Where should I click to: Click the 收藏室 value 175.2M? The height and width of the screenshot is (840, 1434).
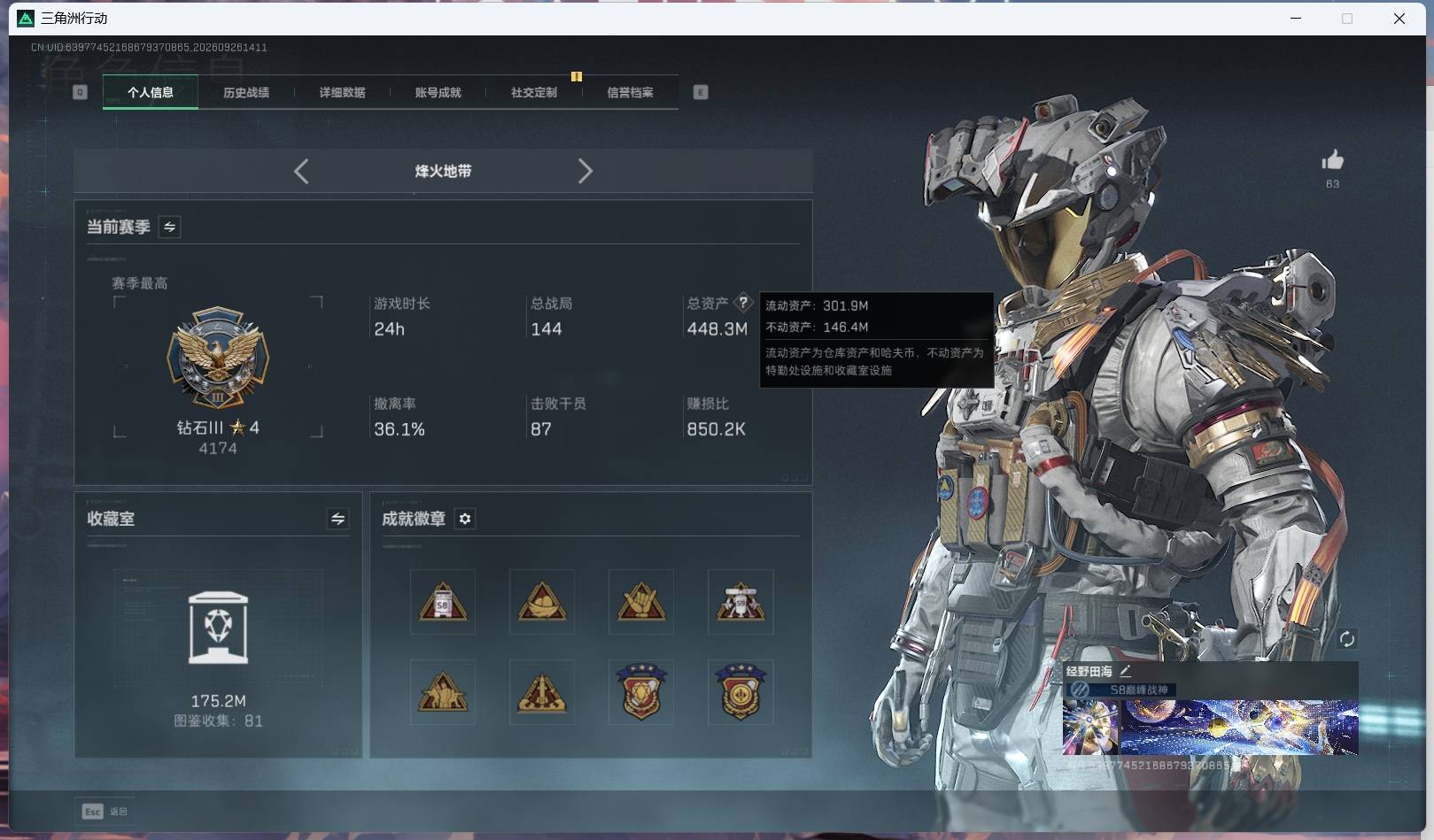coord(218,701)
